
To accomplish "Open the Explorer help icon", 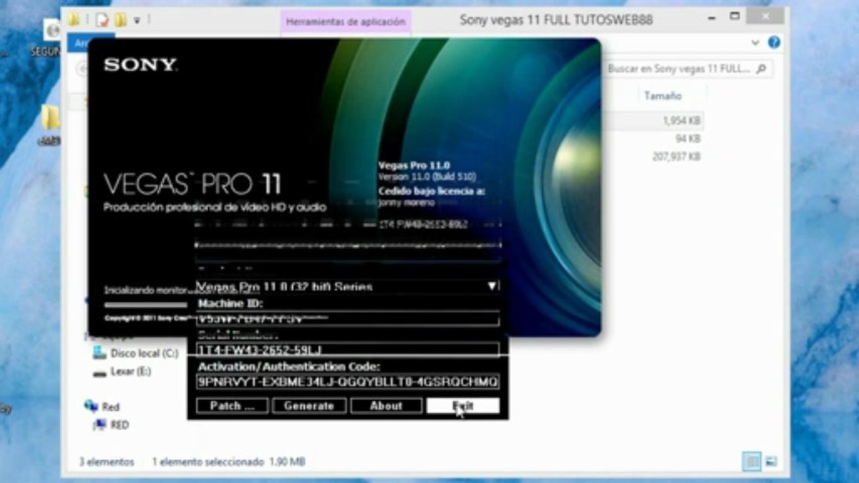I will 774,42.
